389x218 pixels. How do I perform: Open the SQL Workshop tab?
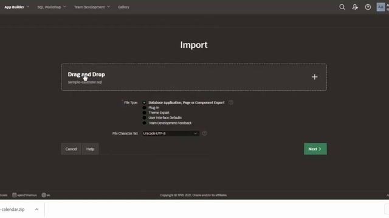coord(49,7)
